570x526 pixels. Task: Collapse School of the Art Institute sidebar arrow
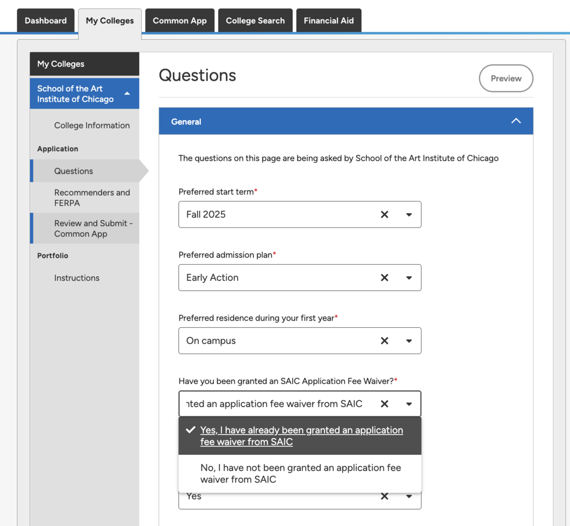(x=127, y=94)
